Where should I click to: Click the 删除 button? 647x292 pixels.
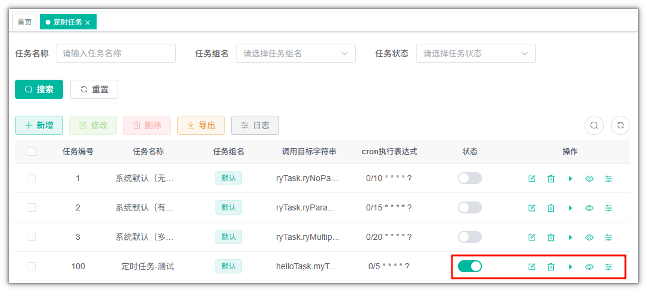[147, 125]
